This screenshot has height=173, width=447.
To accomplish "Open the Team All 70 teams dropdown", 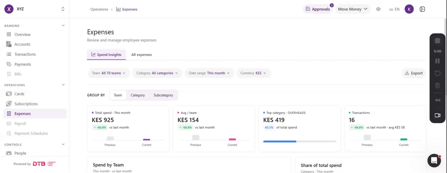I will click(x=108, y=73).
